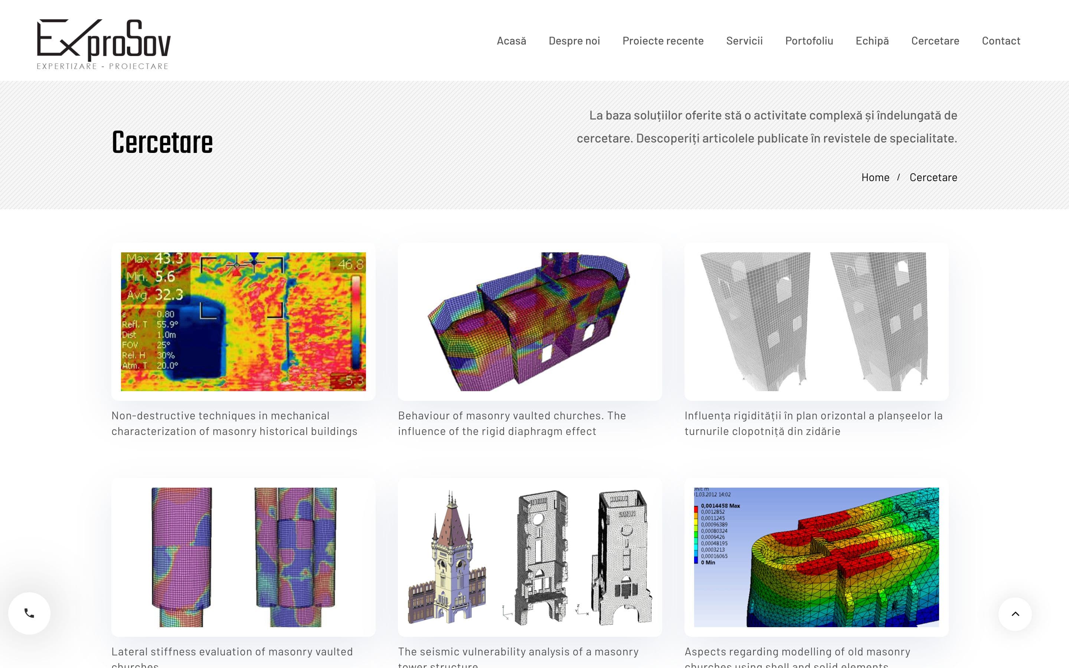The width and height of the screenshot is (1069, 668).
Task: Open article Behaviour of masonry vaulted churches
Action: (511, 423)
